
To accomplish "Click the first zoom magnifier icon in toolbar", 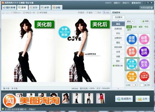I will tap(3, 13).
